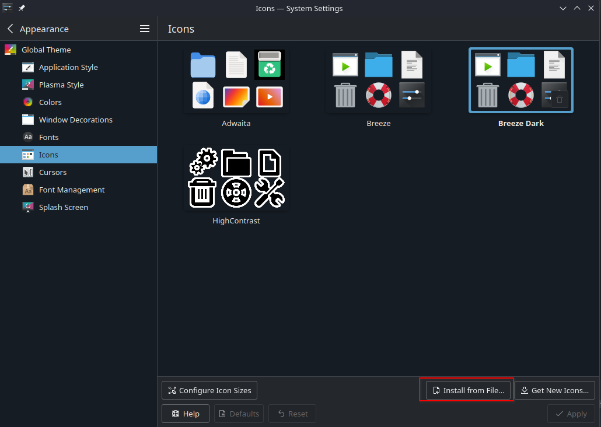The image size is (601, 427).
Task: Click the Apply button
Action: point(571,414)
